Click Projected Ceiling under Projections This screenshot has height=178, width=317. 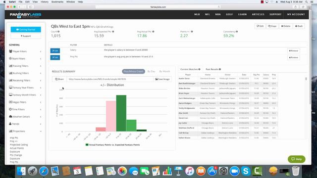pyautogui.click(x=19, y=145)
